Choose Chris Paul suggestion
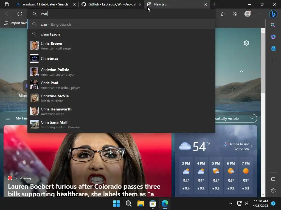Viewport: 281px width, 210px height. click(x=121, y=85)
